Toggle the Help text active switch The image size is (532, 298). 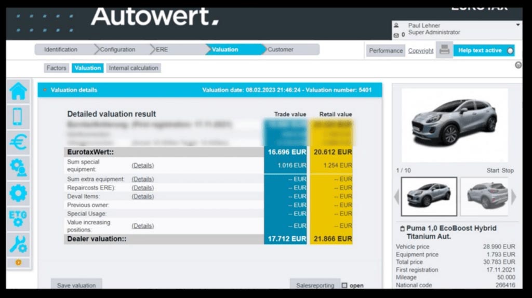point(510,50)
